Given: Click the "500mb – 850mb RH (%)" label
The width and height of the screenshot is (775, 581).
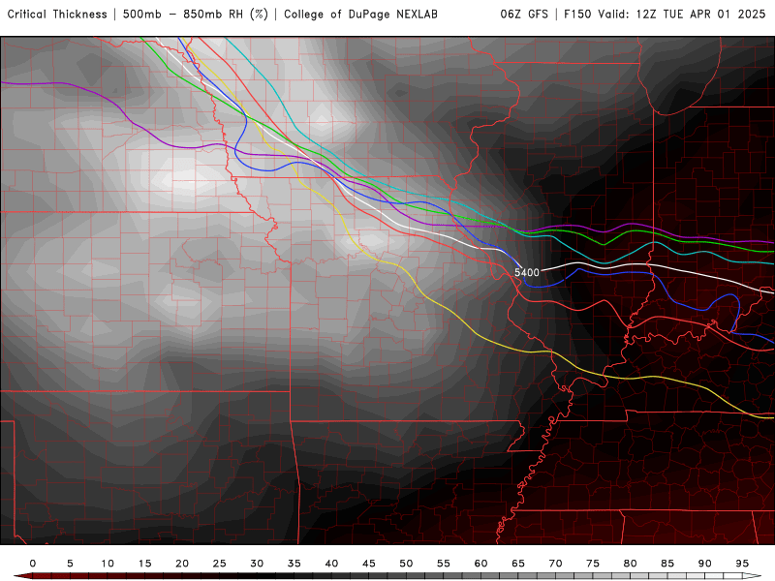Looking at the screenshot, I should tap(196, 15).
